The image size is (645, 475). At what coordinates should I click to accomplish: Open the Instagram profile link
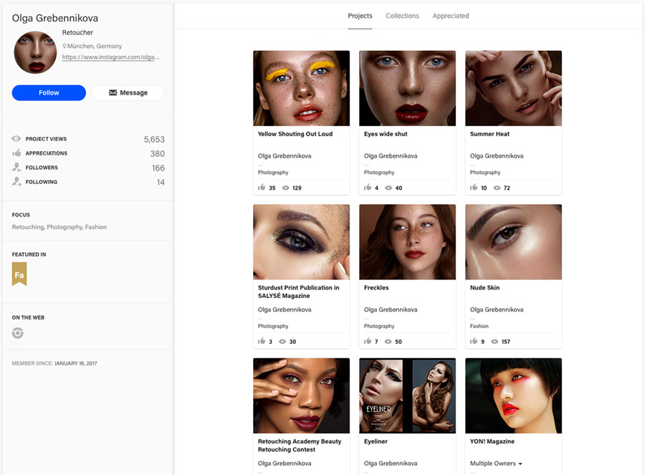click(x=110, y=57)
